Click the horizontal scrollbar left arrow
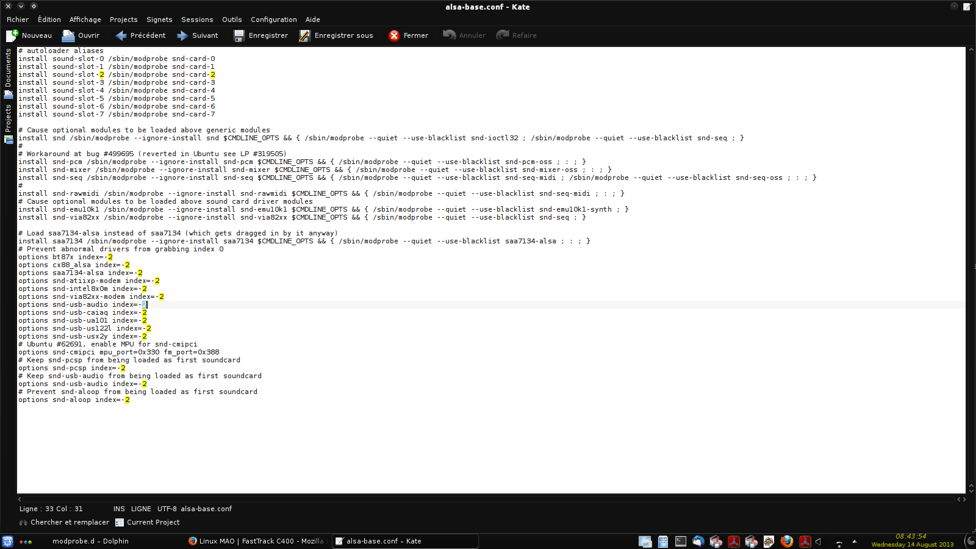The height and width of the screenshot is (549, 976). (x=20, y=499)
